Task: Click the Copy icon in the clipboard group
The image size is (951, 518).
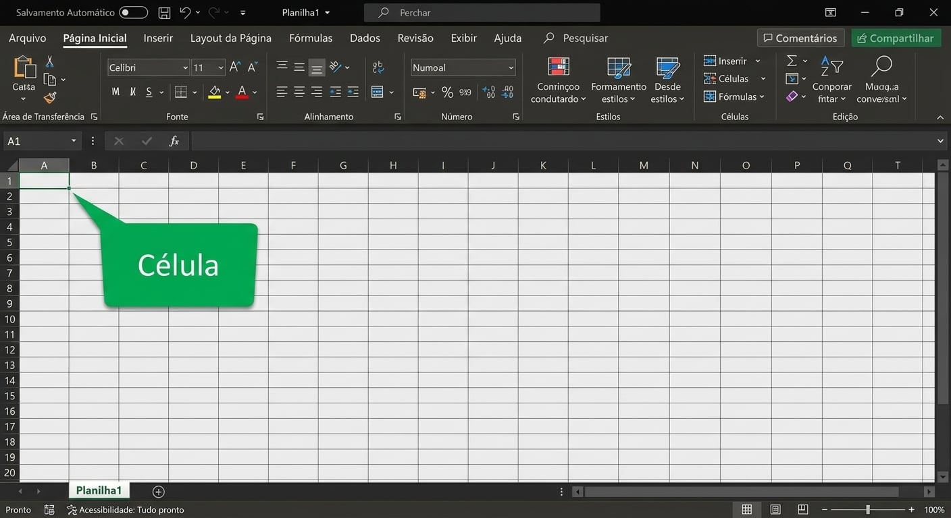Action: (49, 80)
